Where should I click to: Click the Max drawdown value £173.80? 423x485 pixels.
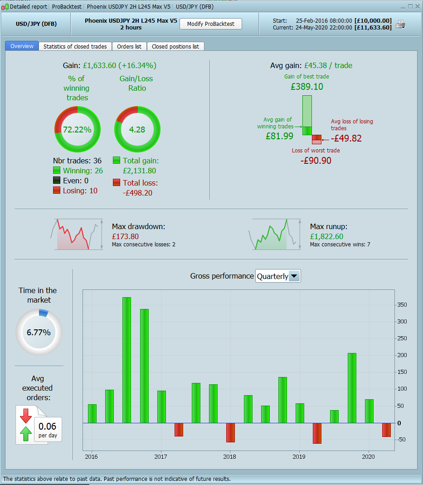click(x=125, y=236)
